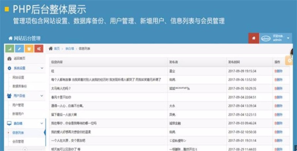The image size is (297, 151).
Task: Delete the message posted 2017-09-06 13:52:50
Action: click(279, 80)
